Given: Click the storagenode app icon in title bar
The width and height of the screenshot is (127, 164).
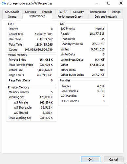Looking at the screenshot, I should [4, 3].
